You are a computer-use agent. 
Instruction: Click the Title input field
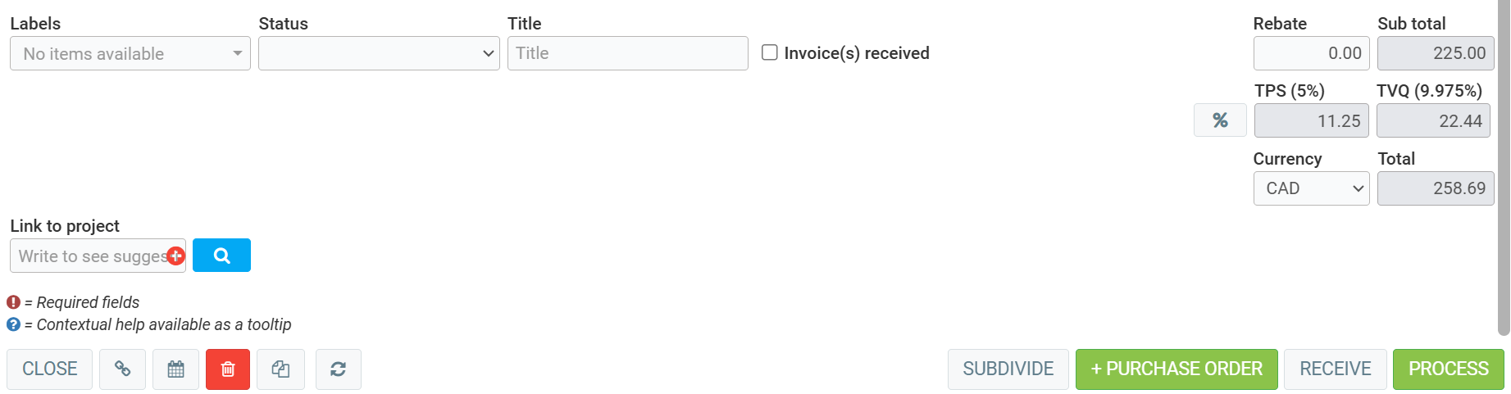627,53
